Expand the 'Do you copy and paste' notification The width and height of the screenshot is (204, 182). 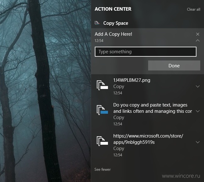coord(198,111)
